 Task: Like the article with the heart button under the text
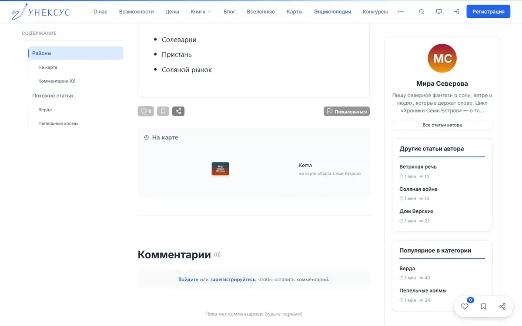(146, 111)
